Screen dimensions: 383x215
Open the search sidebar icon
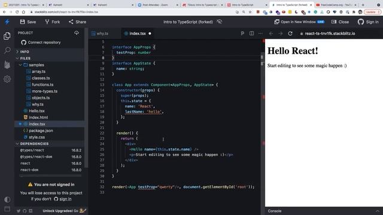tap(7, 50)
